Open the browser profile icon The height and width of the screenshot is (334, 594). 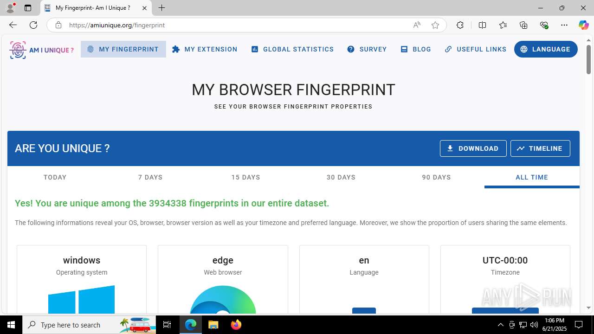[x=10, y=8]
